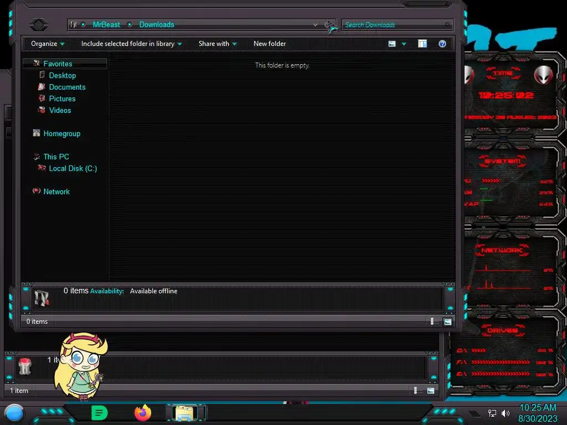Click the This PC icon
567x425 pixels.
(x=36, y=157)
